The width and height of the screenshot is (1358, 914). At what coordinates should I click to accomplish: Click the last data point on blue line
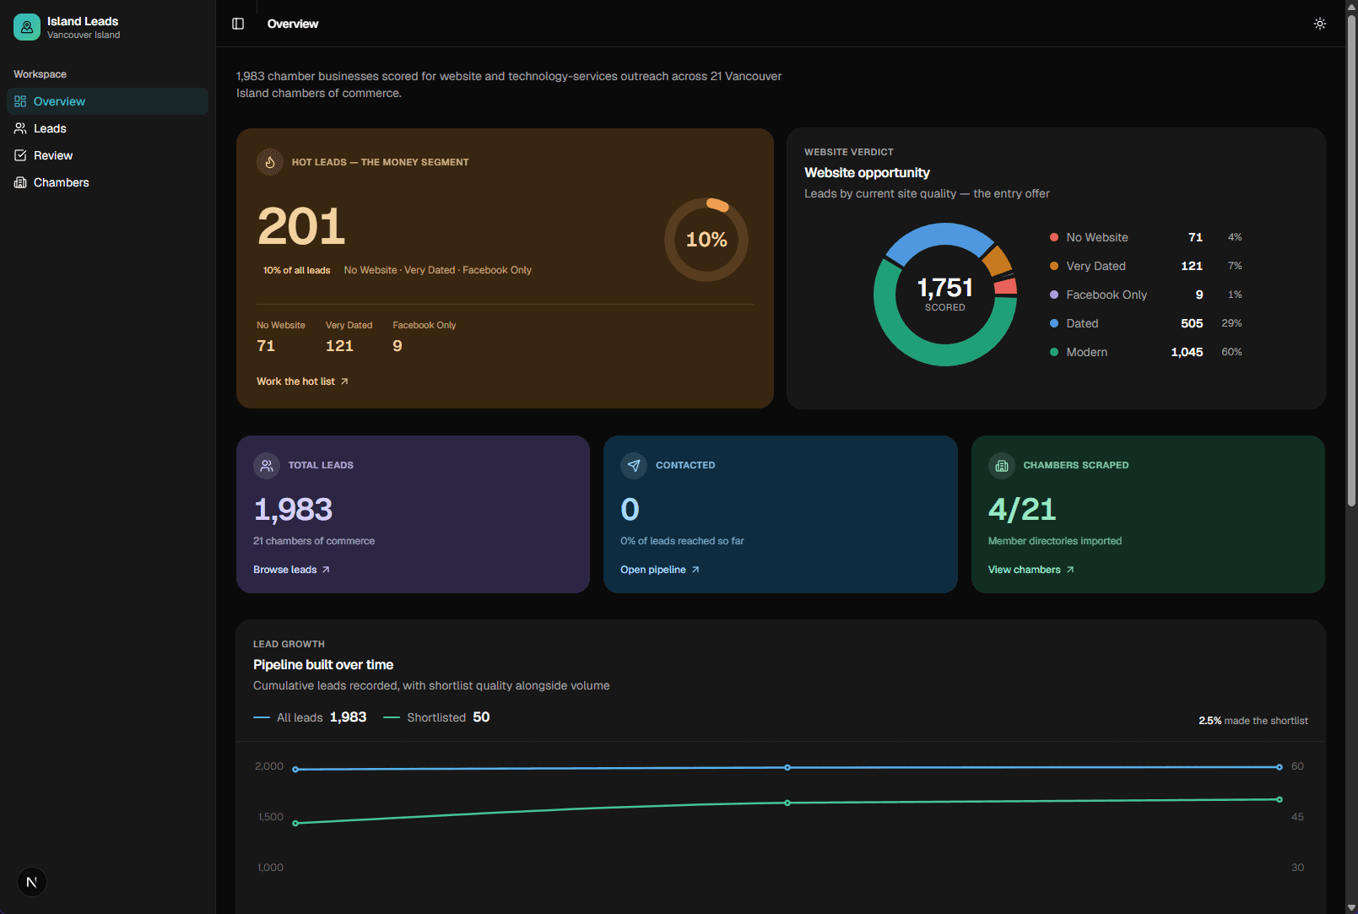1280,767
